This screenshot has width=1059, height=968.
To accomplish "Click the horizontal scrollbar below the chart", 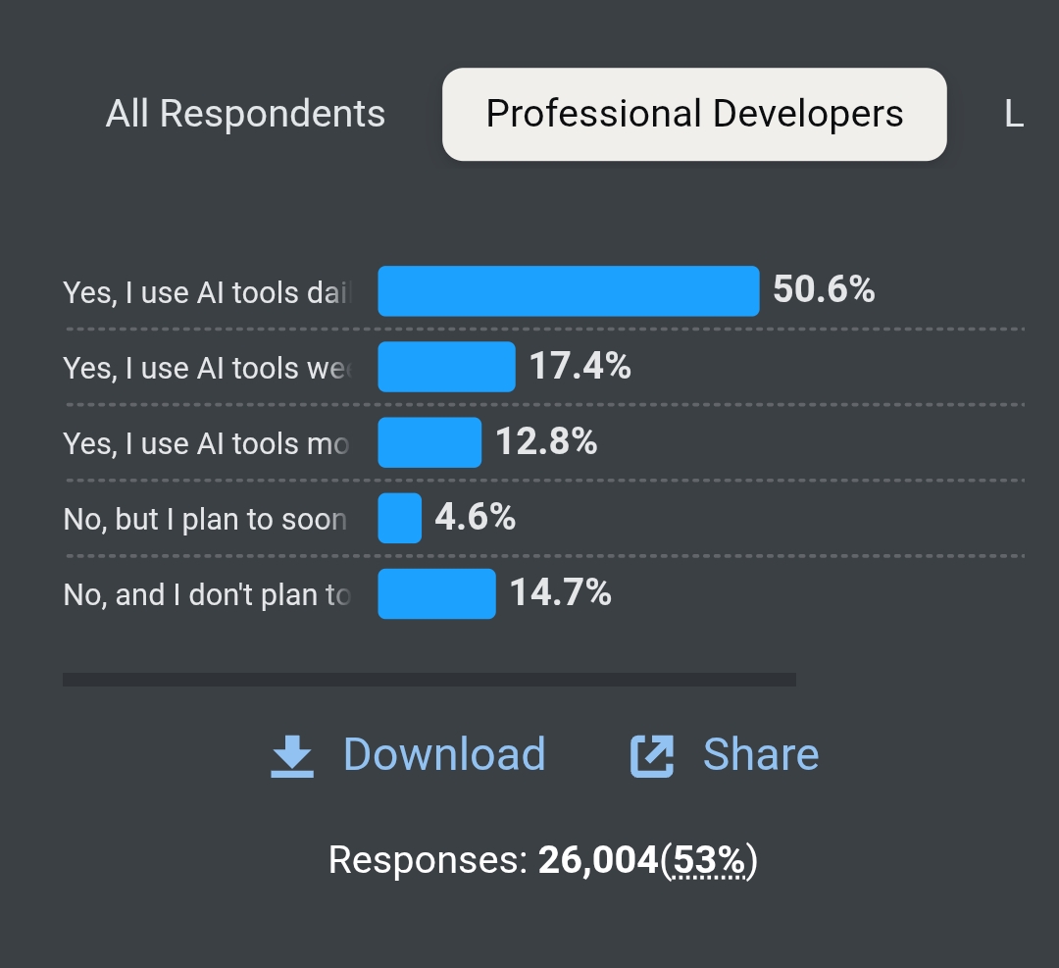I will tap(429, 680).
